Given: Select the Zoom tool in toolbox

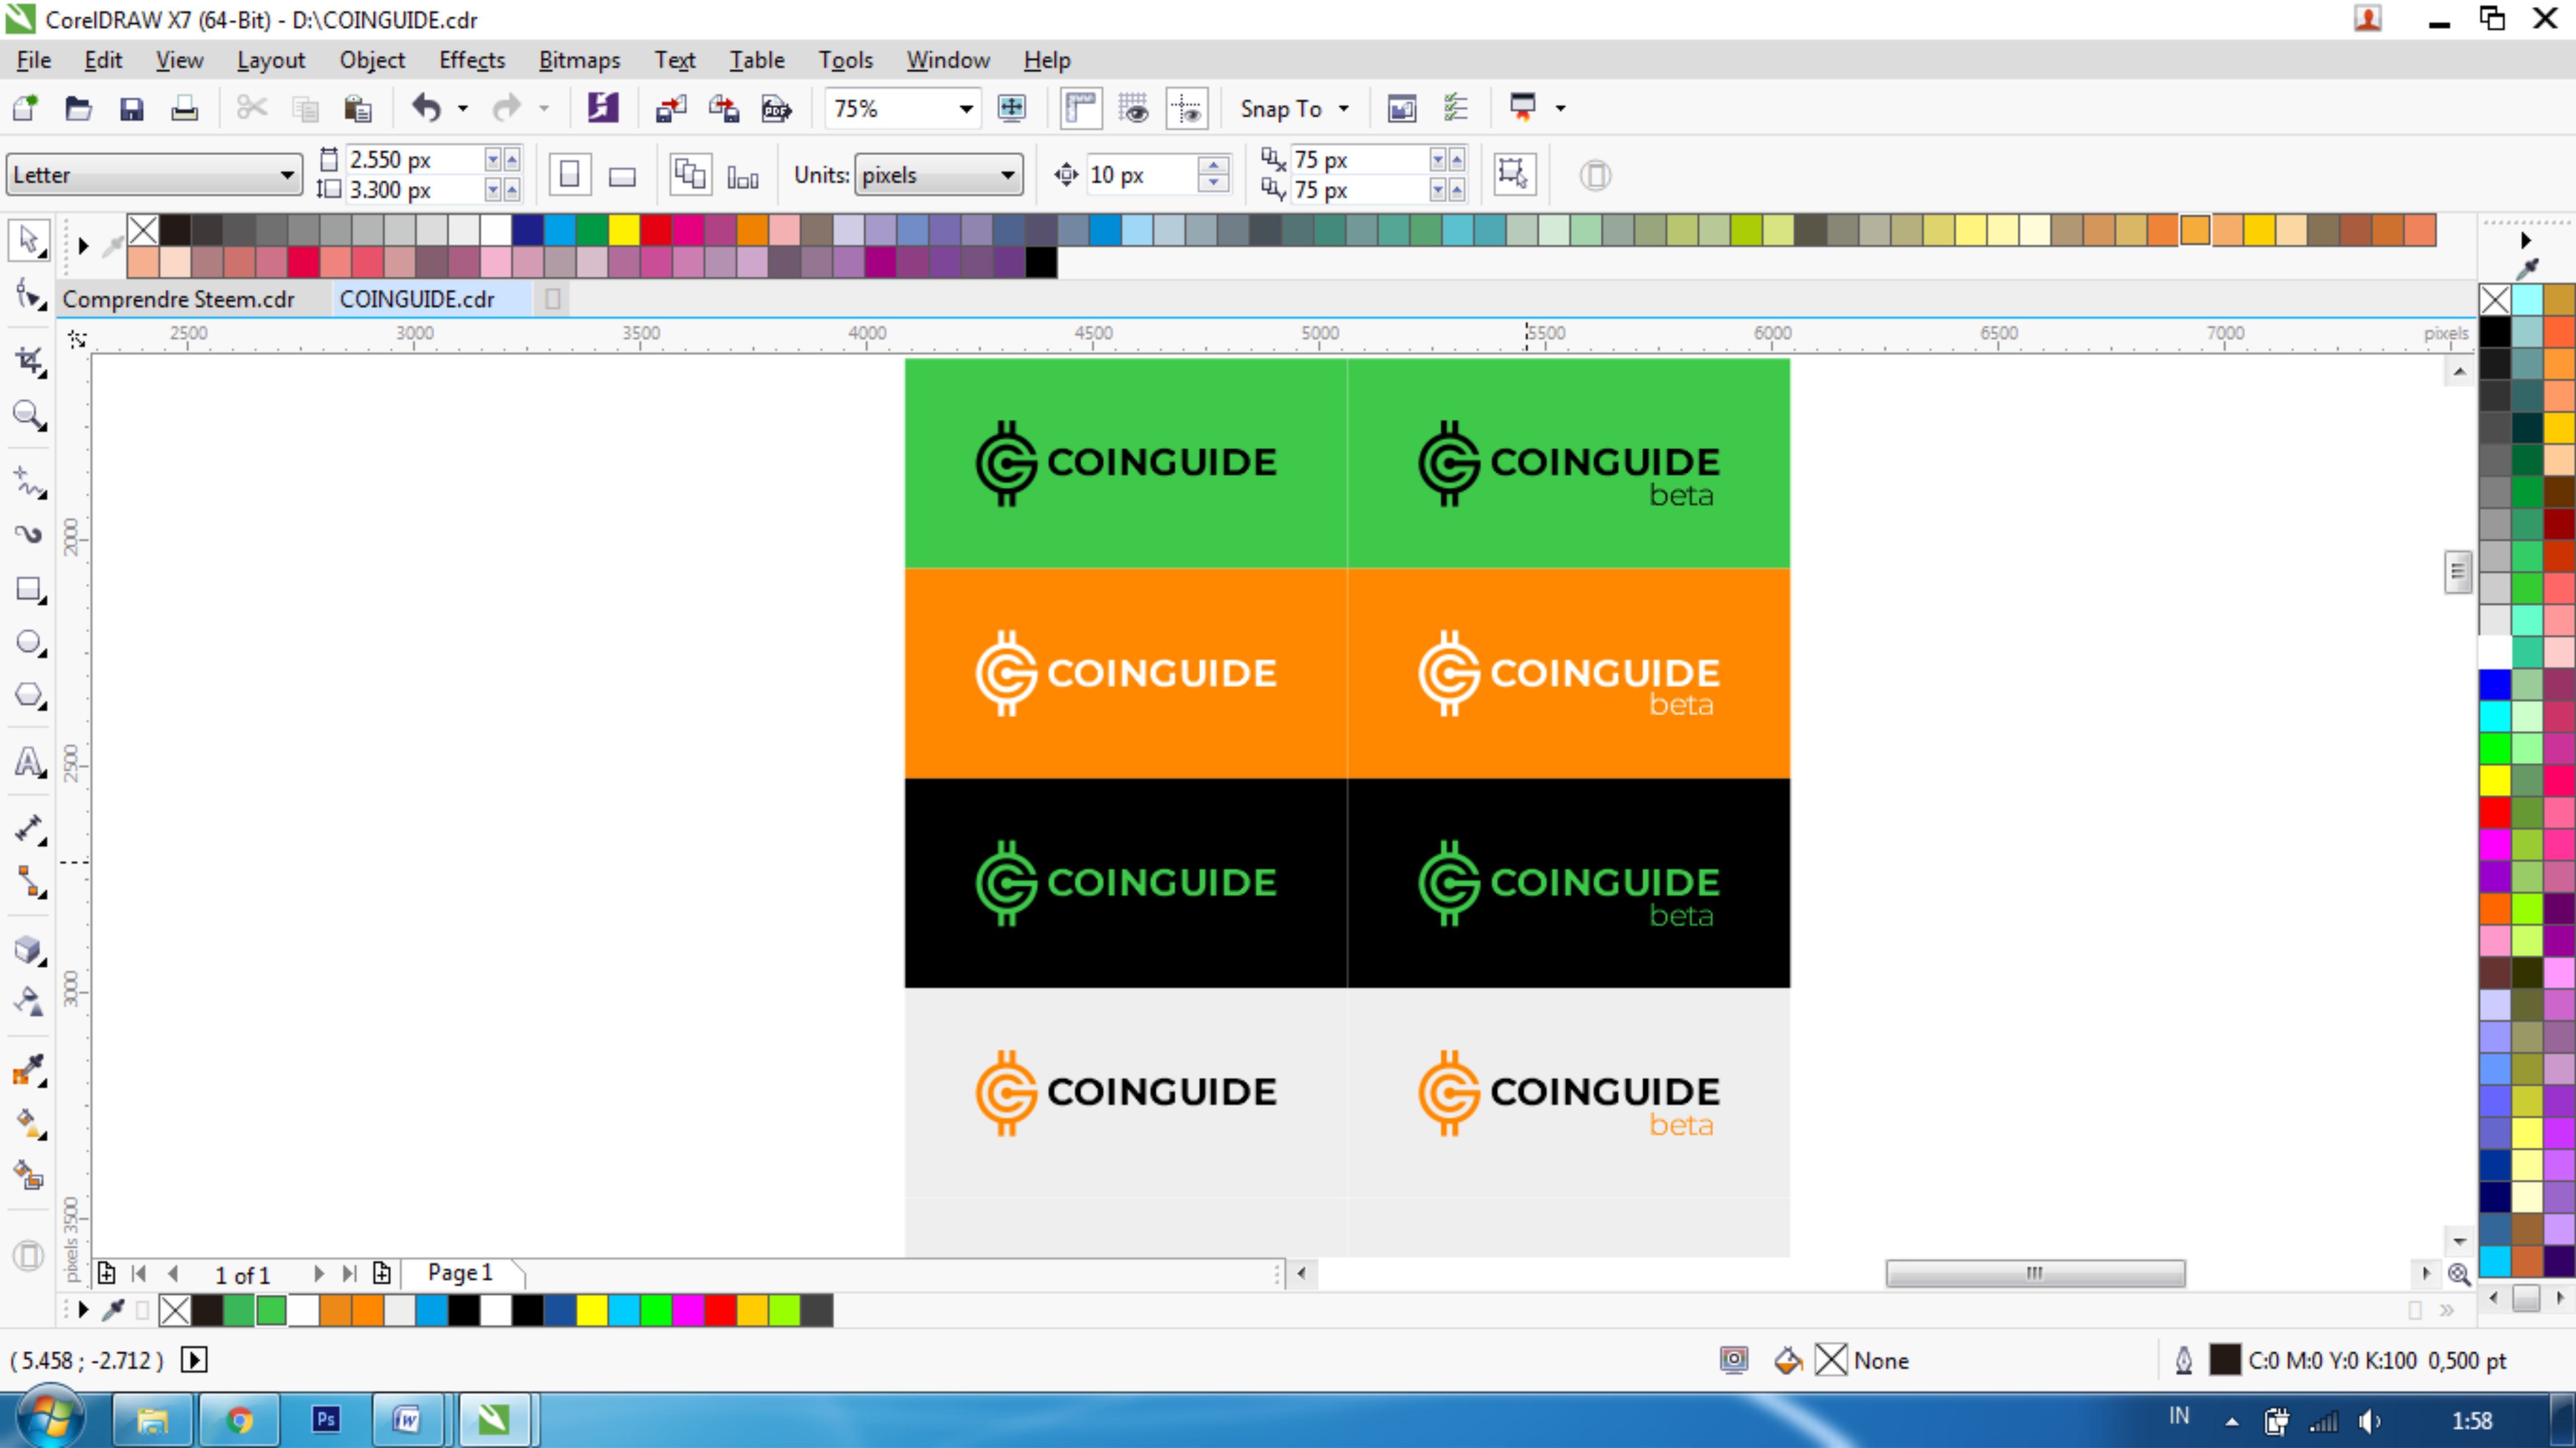Looking at the screenshot, I should coord(28,414).
